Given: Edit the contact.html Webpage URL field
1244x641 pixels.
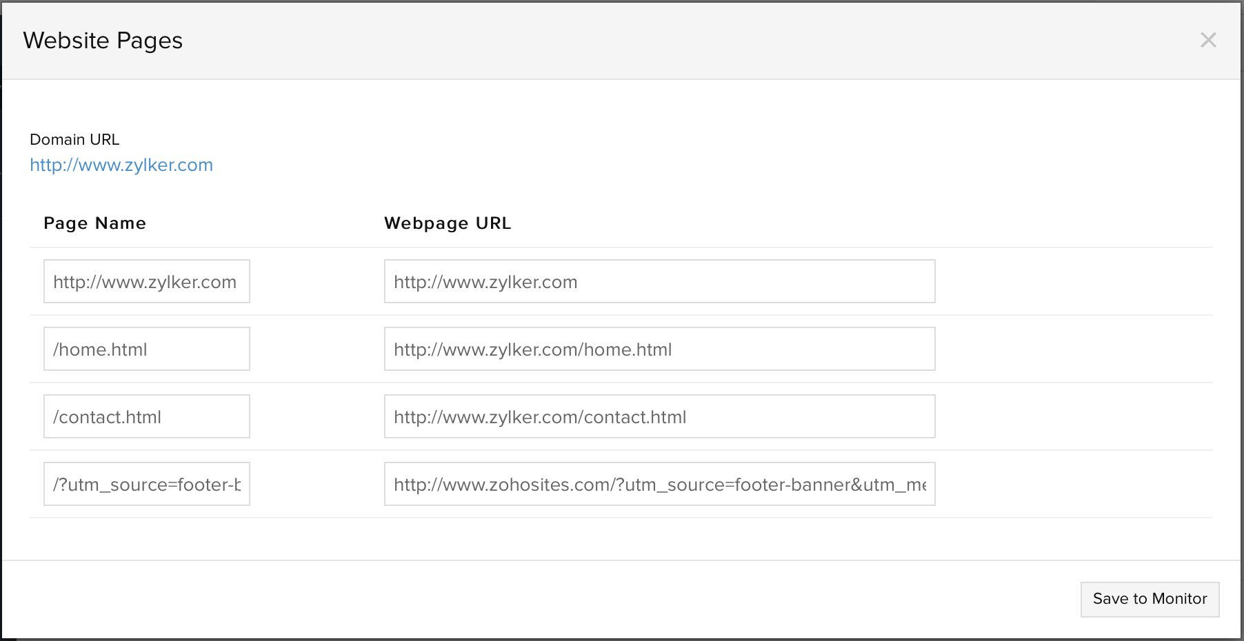Looking at the screenshot, I should [659, 416].
